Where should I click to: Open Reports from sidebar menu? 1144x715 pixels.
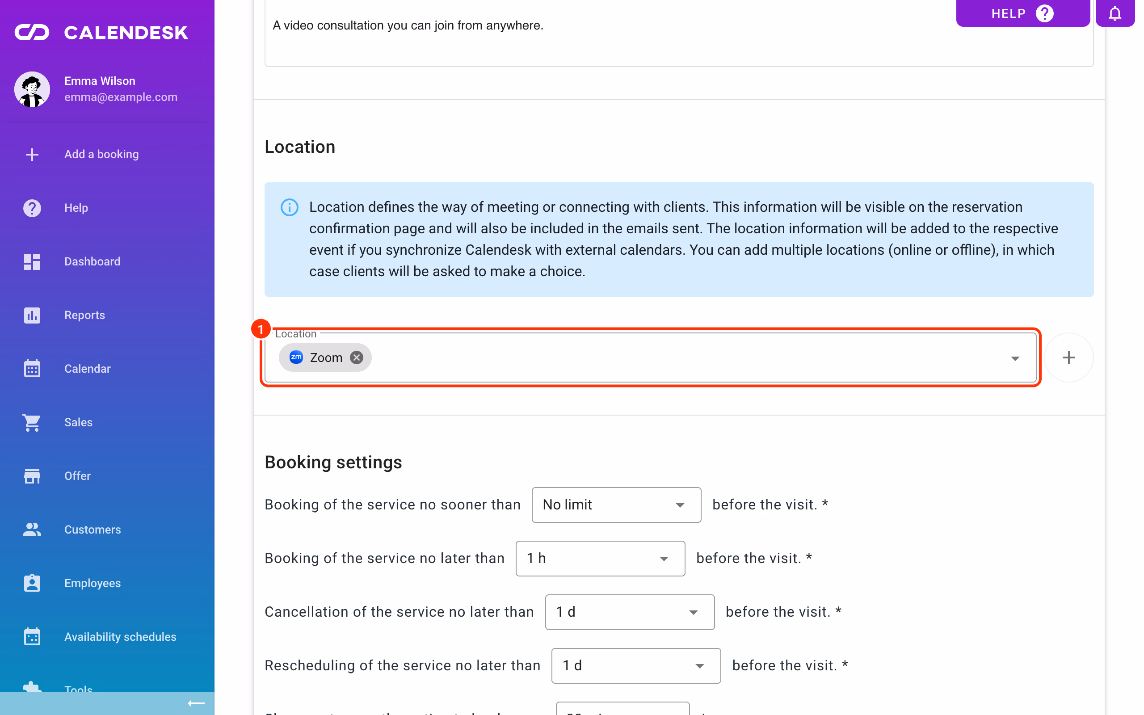[107, 315]
